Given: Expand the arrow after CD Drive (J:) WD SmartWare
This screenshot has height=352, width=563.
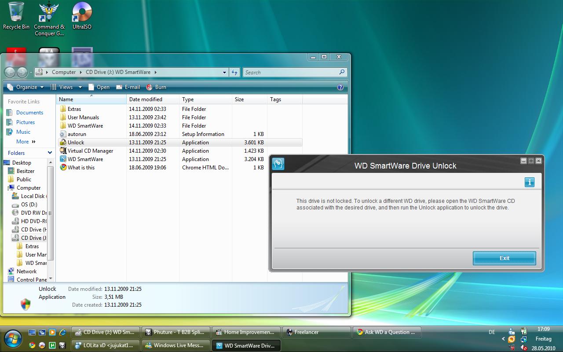Looking at the screenshot, I should (155, 72).
